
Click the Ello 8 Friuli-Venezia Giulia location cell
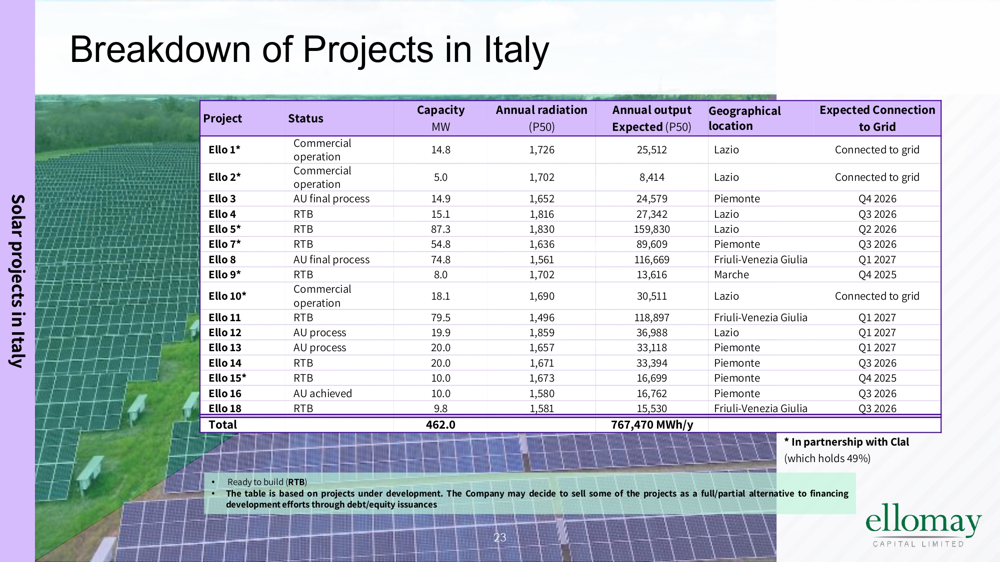pos(760,260)
